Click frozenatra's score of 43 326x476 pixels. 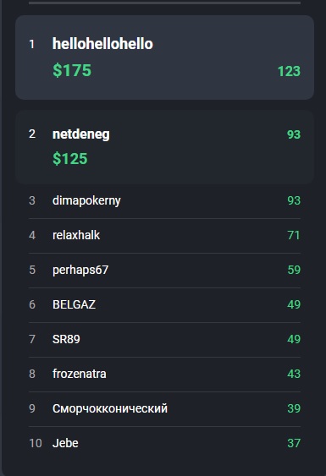point(294,374)
